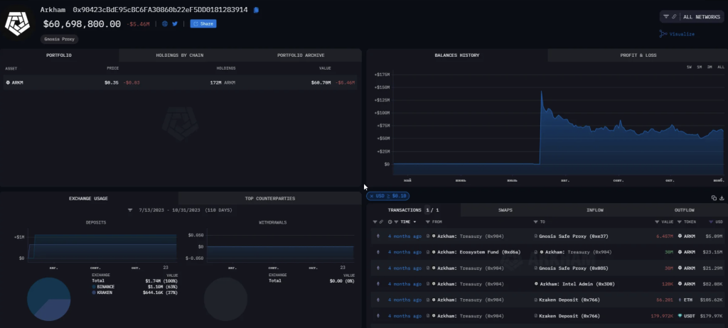This screenshot has width=728, height=328.
Task: Open the website globe icon
Action: point(165,23)
